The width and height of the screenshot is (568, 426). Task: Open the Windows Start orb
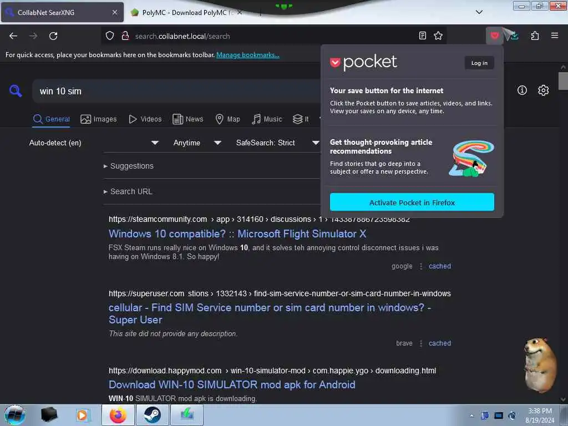click(x=14, y=415)
